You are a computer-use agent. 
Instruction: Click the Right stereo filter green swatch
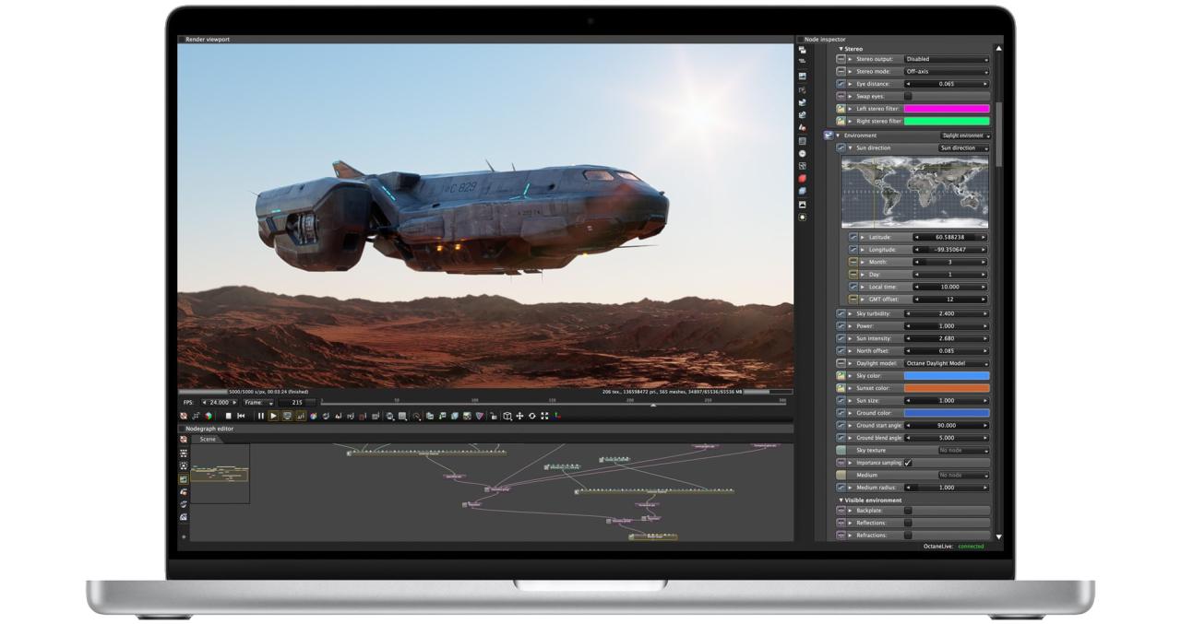coord(947,121)
